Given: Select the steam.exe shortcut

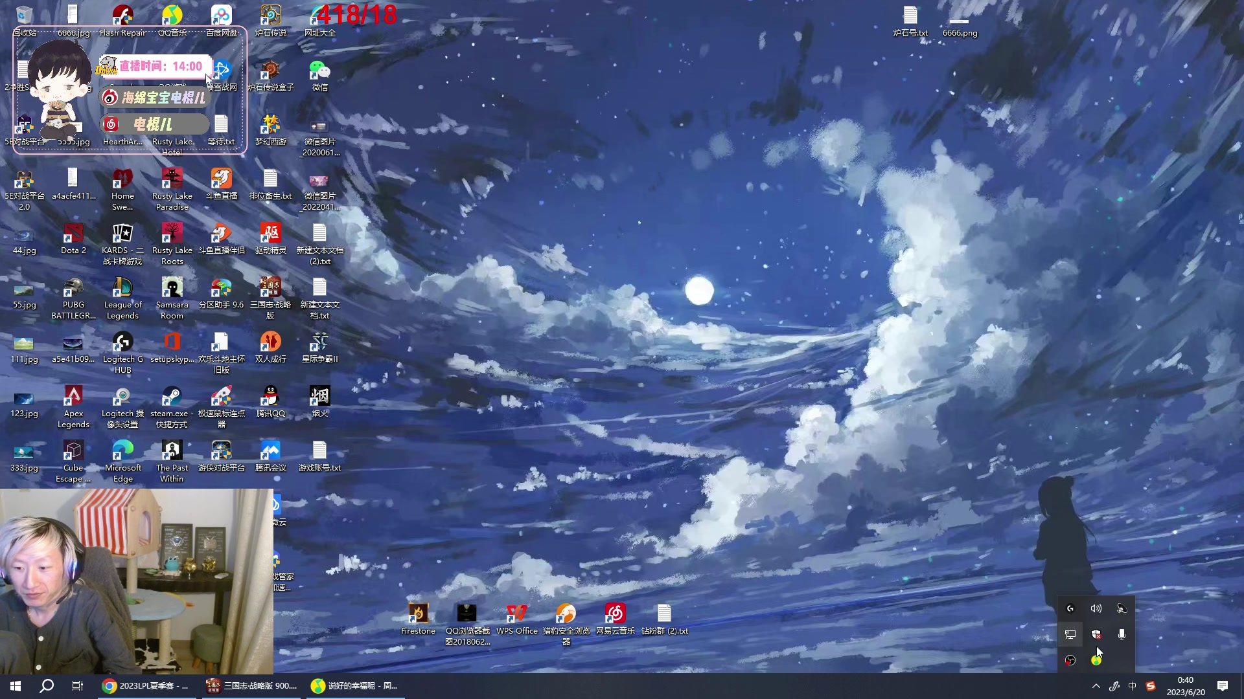Looking at the screenshot, I should point(172,407).
